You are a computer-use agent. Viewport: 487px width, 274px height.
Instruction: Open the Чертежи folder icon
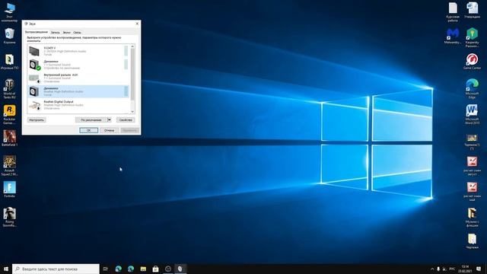tap(472, 241)
